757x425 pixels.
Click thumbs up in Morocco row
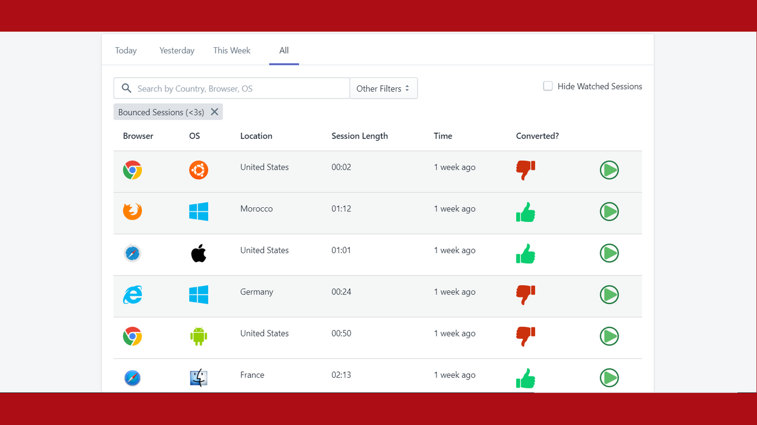pyautogui.click(x=526, y=212)
